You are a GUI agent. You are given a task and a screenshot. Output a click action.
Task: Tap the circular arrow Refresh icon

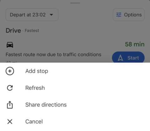click(10, 88)
